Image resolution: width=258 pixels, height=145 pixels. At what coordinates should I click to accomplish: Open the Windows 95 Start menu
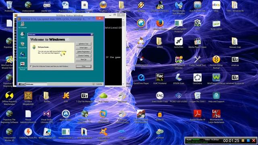21,84
